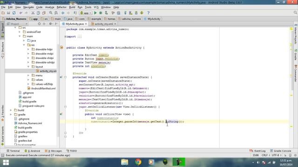Switch to the activity_my.xml tab
Screen dimensions: 298x167
tap(104, 24)
